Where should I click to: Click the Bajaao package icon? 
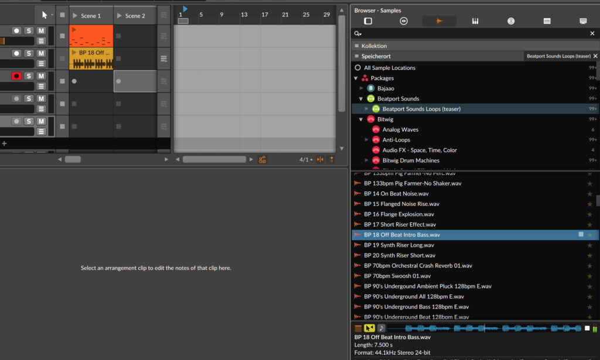370,88
